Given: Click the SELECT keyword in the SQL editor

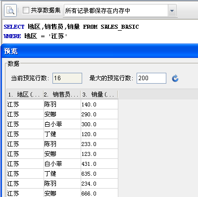Looking at the screenshot, I should [14, 27].
